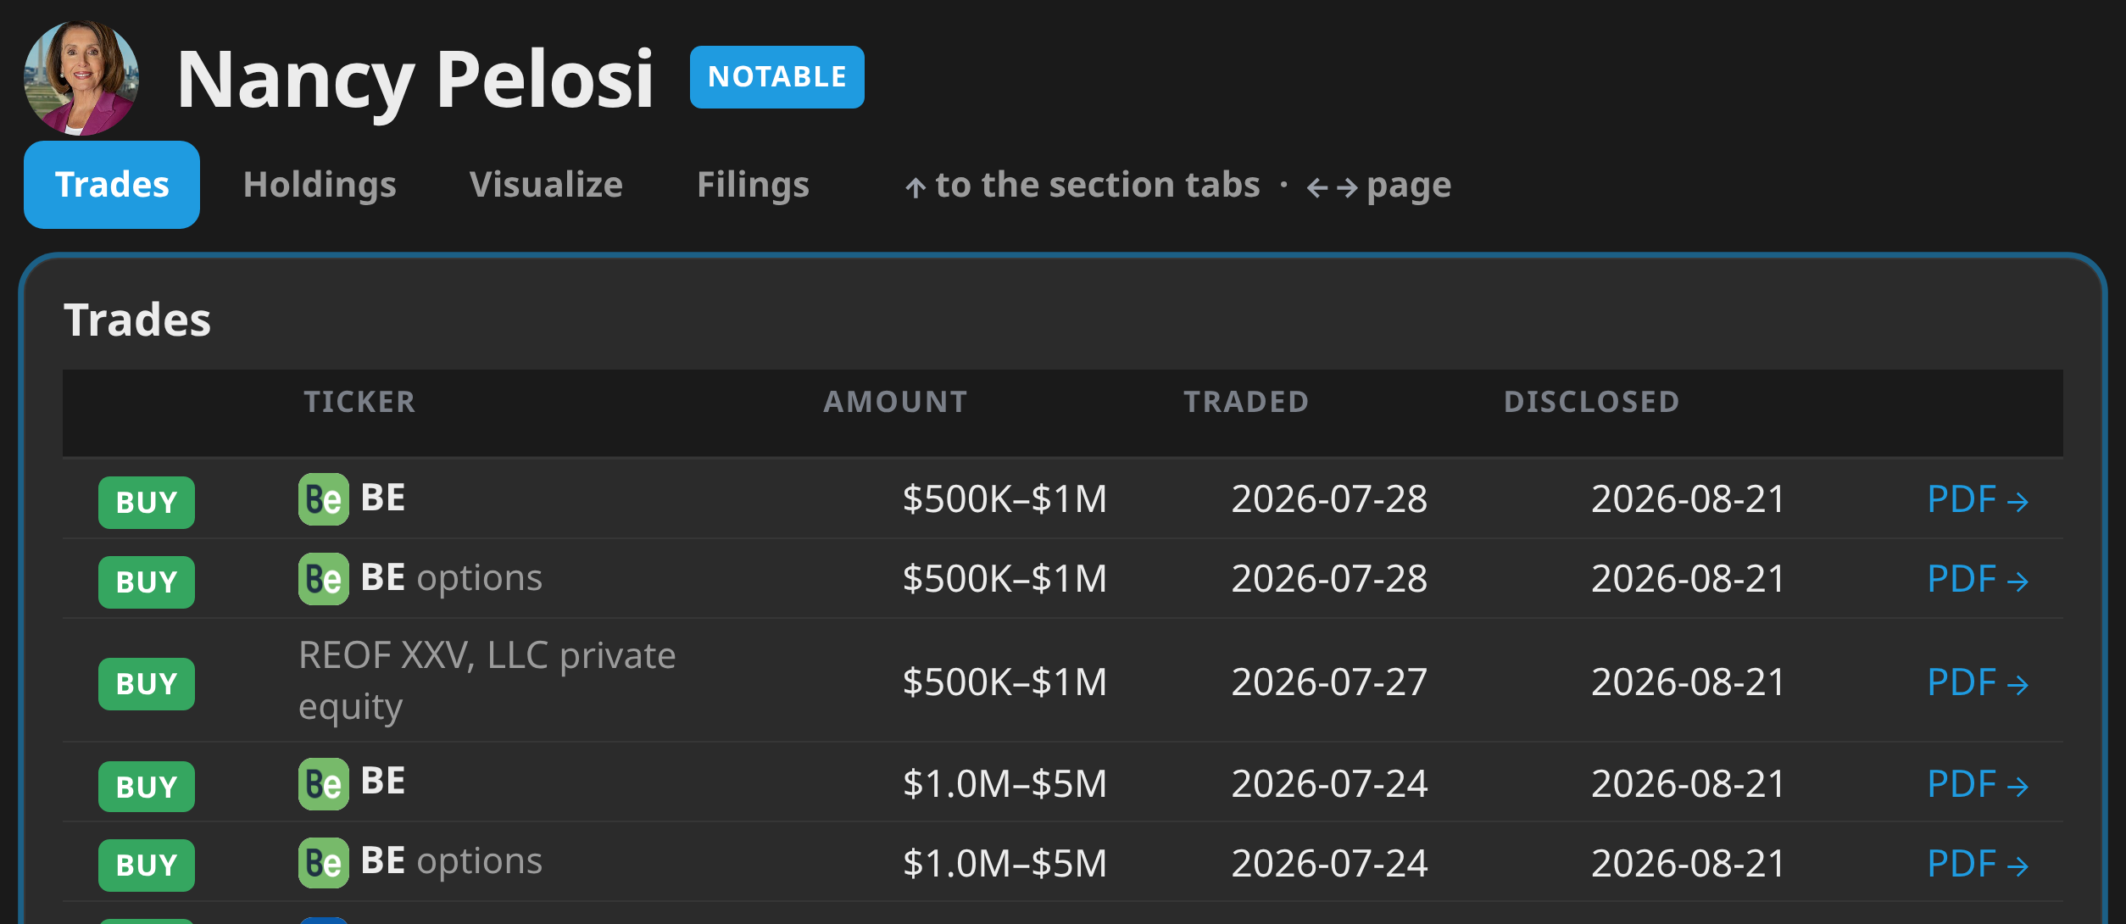Open PDF for the BE trade on 2026-07-24
The width and height of the screenshot is (2126, 924).
pos(1978,784)
